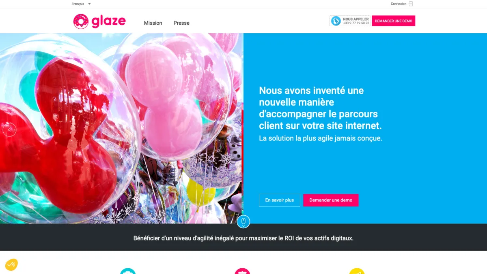487x274 pixels.
Task: Click the pink Demander une demo hero button
Action: click(x=331, y=200)
